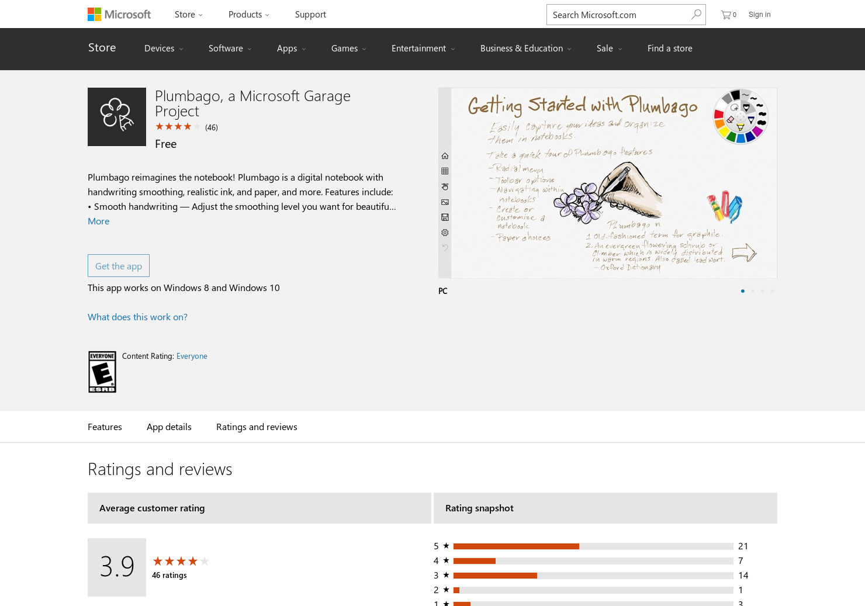
Task: Select the fourth carousel dot
Action: click(x=773, y=291)
